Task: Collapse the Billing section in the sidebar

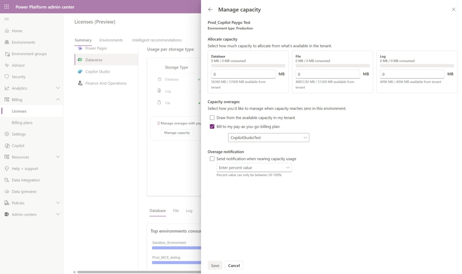Action: (x=58, y=99)
